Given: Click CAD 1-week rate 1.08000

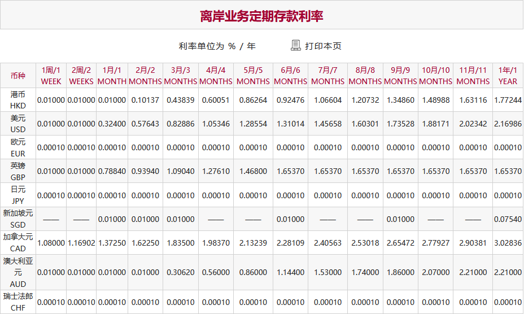Looking at the screenshot, I should click(x=51, y=243).
